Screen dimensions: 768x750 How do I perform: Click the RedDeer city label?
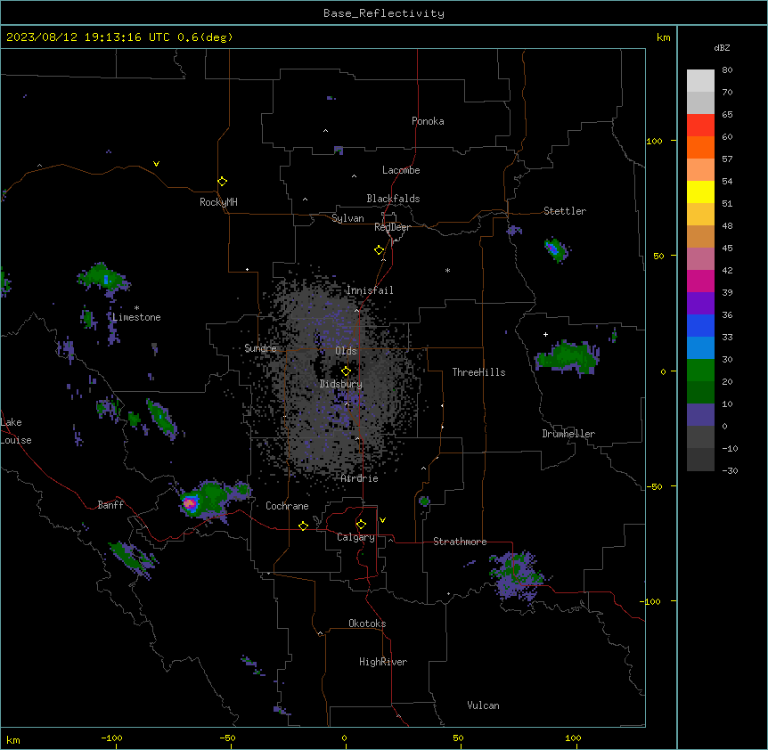click(392, 227)
